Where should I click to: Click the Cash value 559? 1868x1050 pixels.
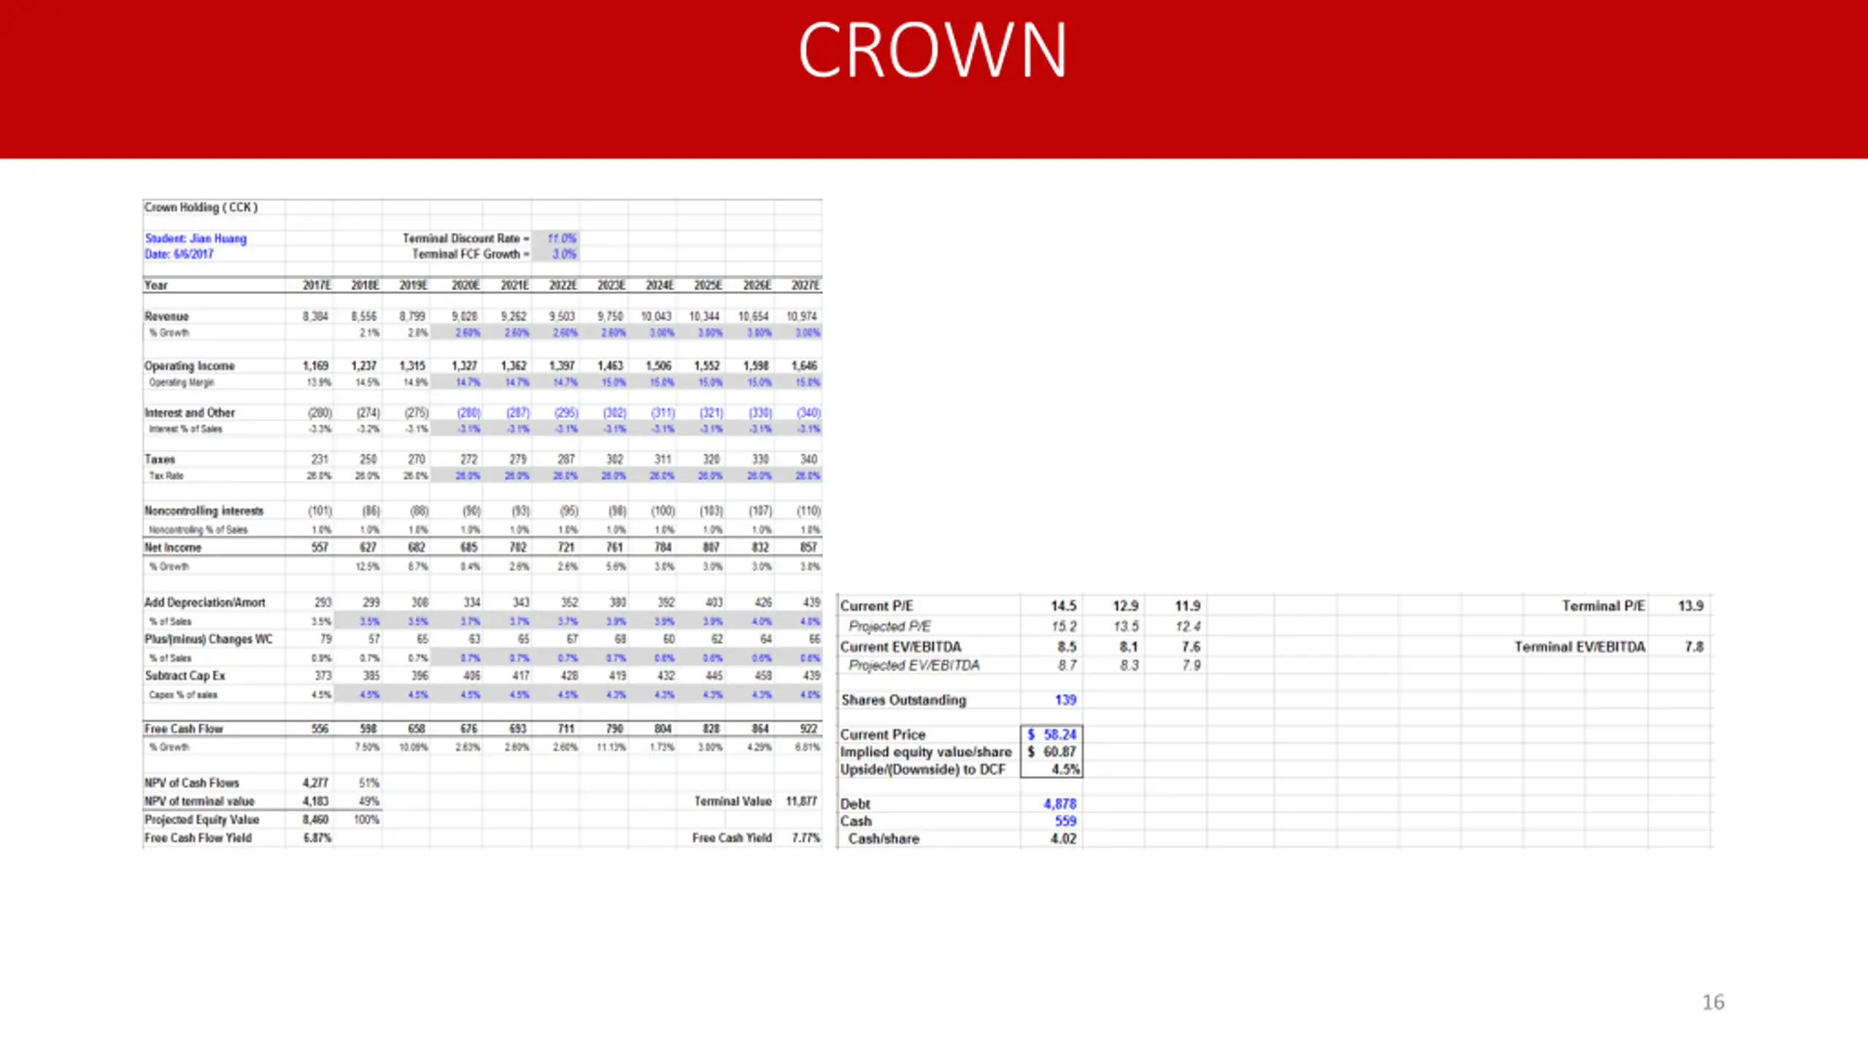pos(1065,821)
